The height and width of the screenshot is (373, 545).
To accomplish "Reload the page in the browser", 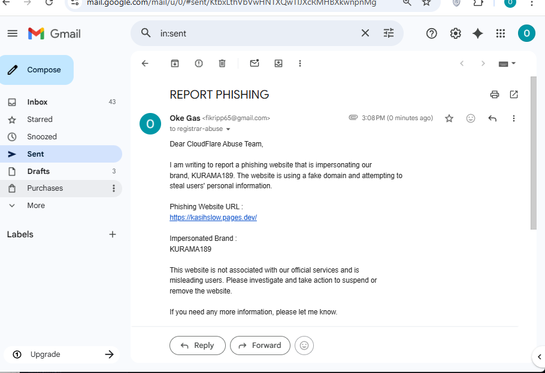I will (x=49, y=3).
